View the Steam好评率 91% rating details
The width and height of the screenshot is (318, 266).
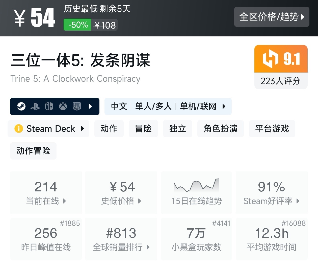272,193
